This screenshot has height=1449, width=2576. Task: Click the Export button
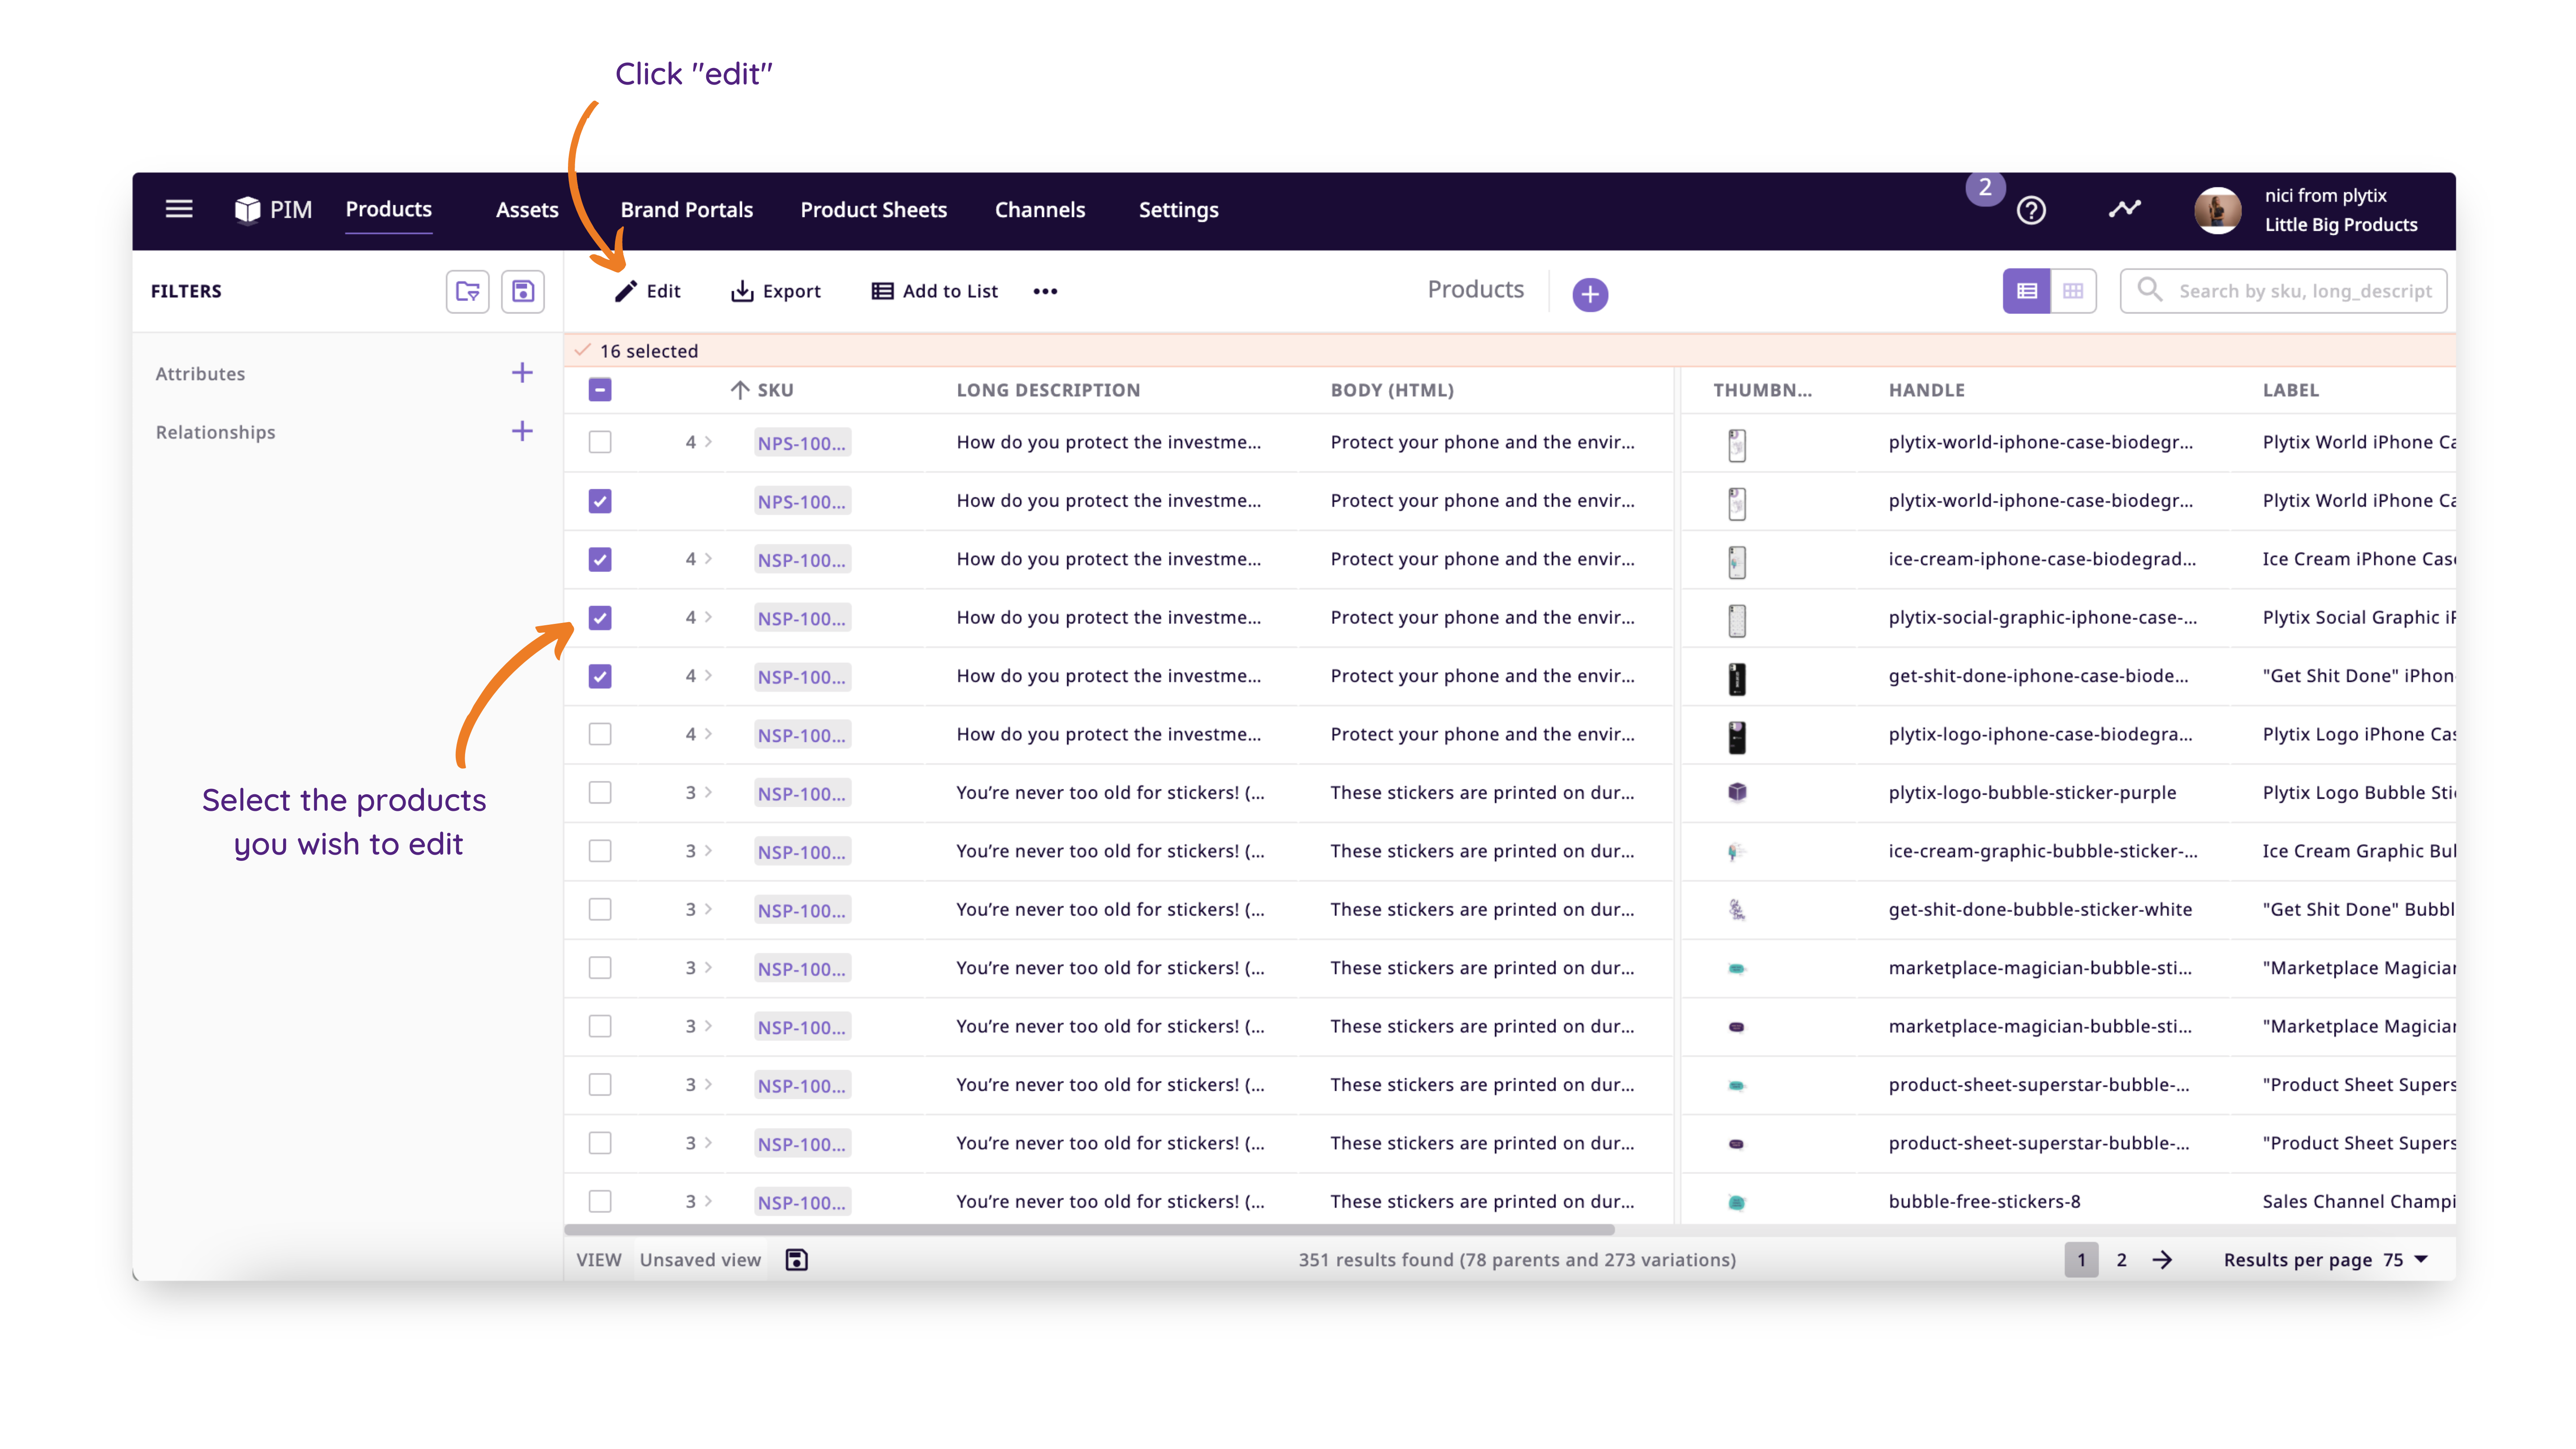pos(776,291)
